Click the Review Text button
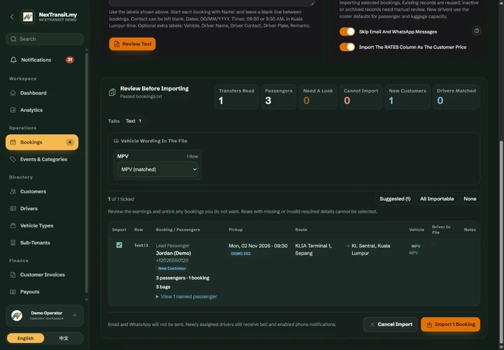 click(x=132, y=44)
